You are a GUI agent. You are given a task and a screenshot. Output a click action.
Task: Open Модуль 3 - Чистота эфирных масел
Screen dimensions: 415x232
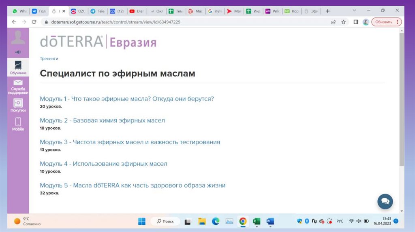pyautogui.click(x=130, y=142)
